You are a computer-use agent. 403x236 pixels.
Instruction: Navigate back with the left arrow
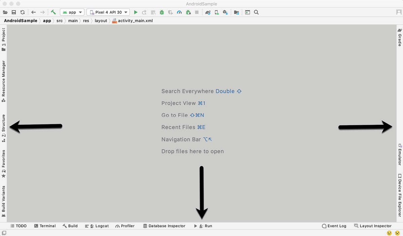pos(33,12)
